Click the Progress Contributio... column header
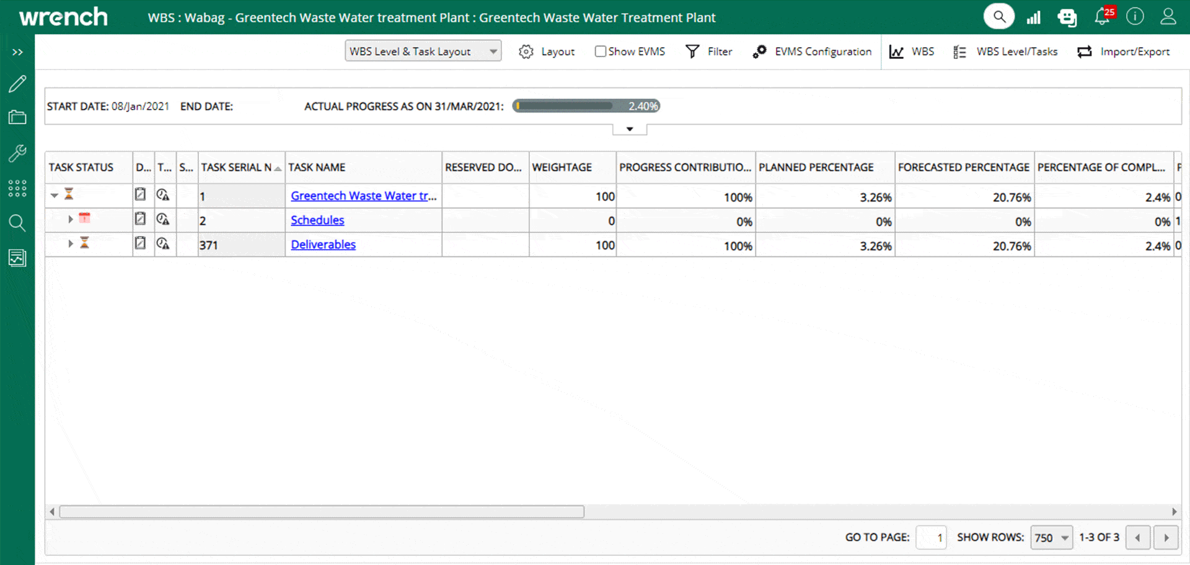Image resolution: width=1190 pixels, height=565 pixels. [x=685, y=167]
